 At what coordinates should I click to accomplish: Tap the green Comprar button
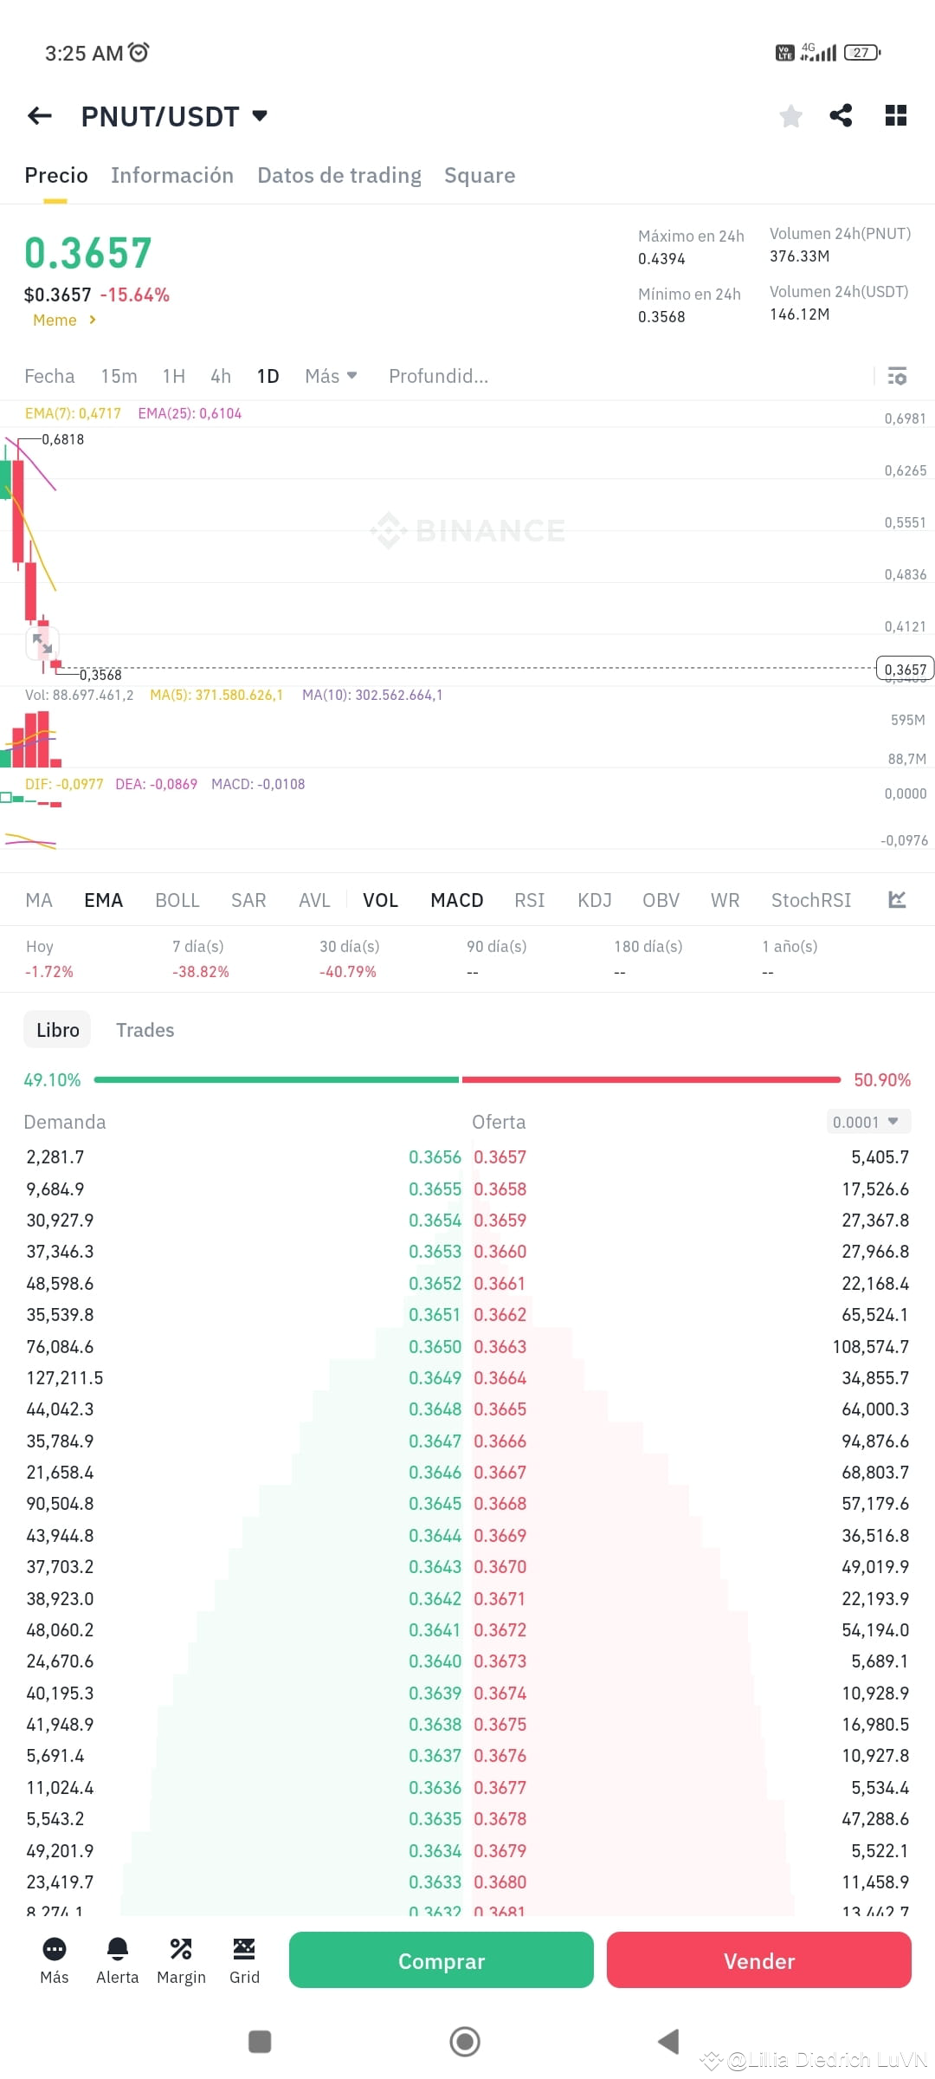point(442,1961)
